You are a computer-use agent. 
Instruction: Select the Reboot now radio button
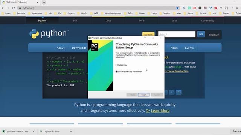click(x=117, y=65)
